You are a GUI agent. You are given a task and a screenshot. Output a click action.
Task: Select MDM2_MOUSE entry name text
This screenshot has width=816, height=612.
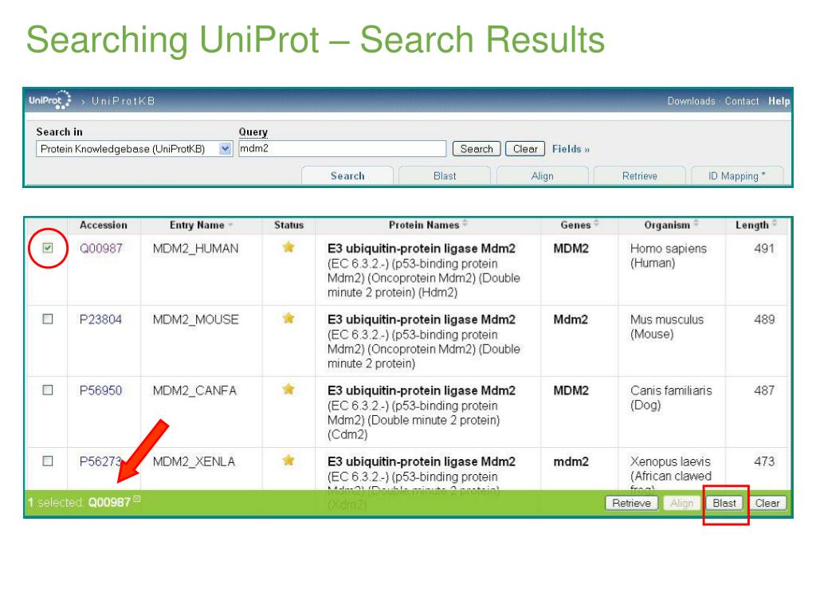pos(196,319)
